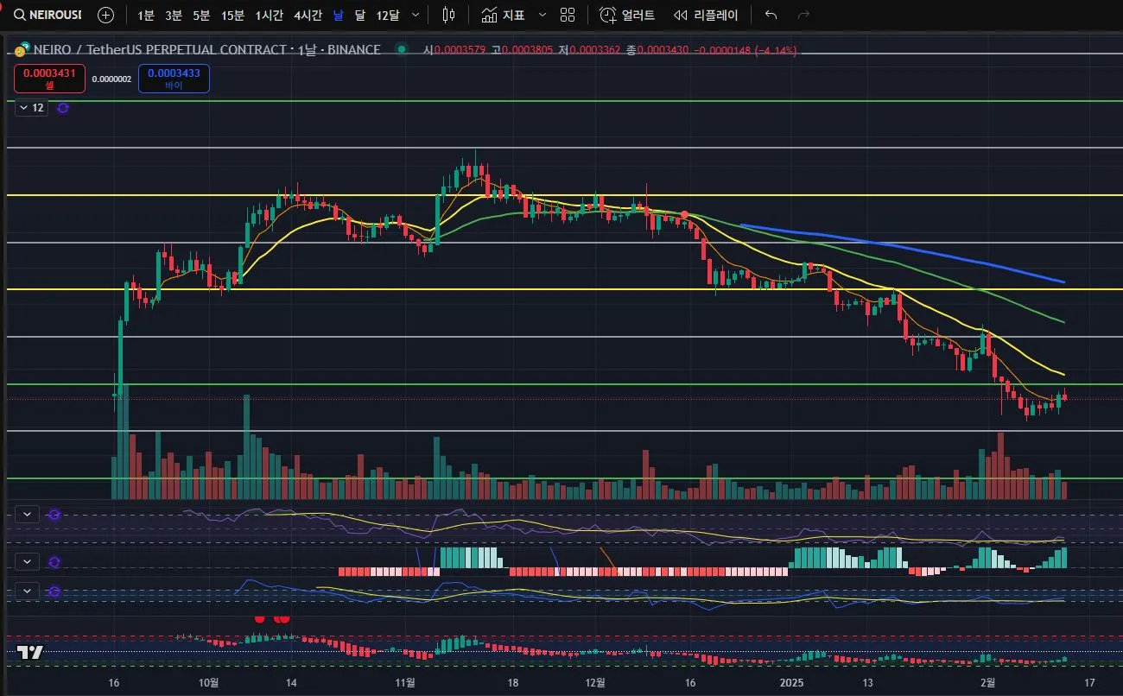Select the active 날 daily timeframe
The width and height of the screenshot is (1123, 696).
[x=338, y=15]
